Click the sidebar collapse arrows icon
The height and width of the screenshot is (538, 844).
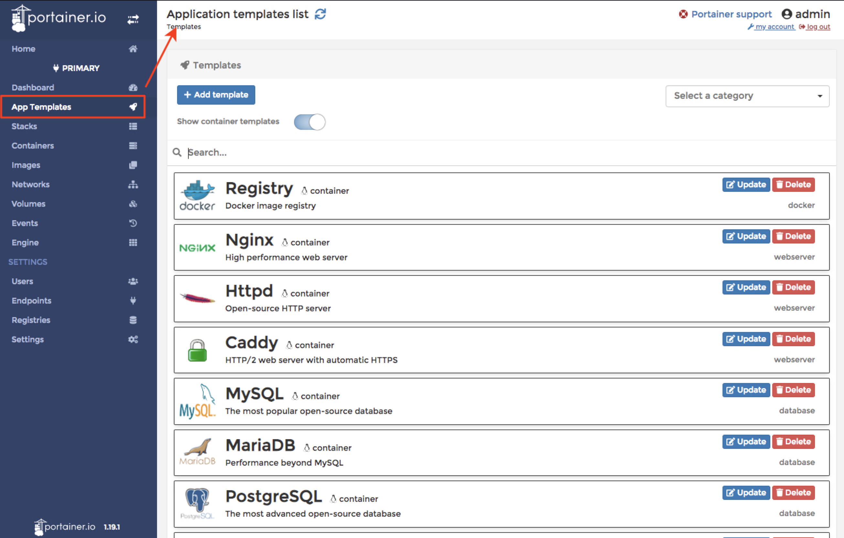pos(133,19)
